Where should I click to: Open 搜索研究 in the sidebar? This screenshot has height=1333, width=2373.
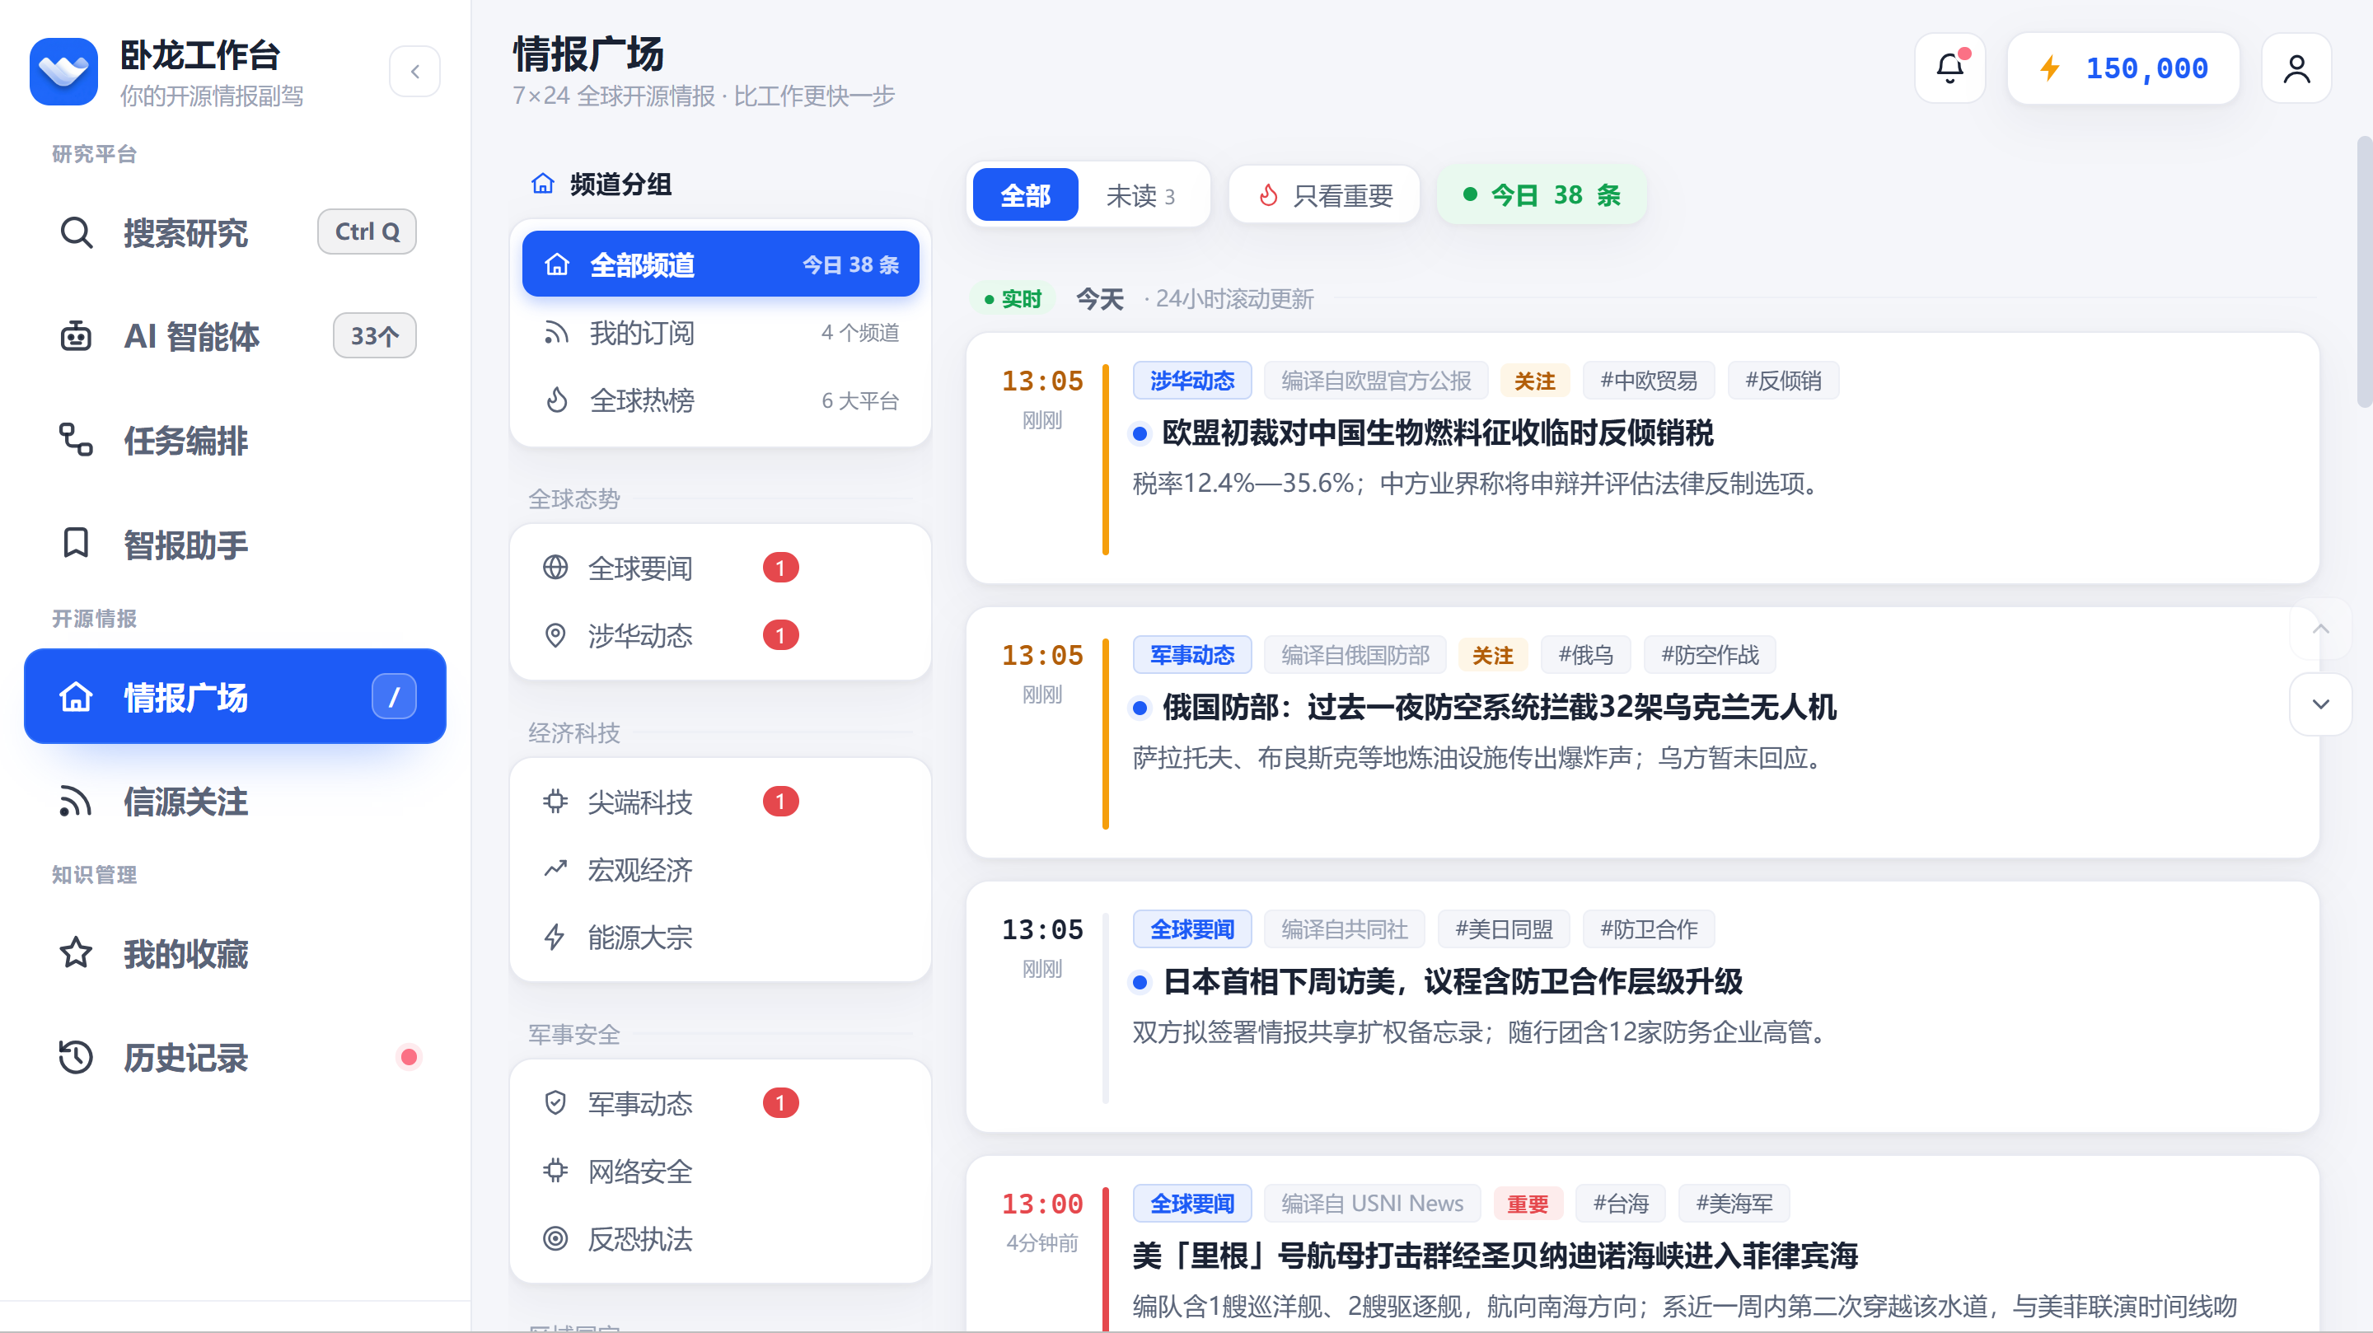pyautogui.click(x=235, y=232)
